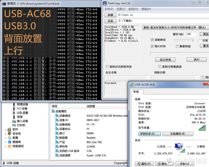Open 详细信息(E)... in status window
Image resolution: width=209 pixels, height=167 pixels.
[149, 134]
